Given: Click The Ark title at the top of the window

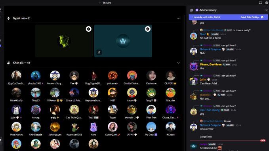Looking at the screenshot, I should coord(107,3).
